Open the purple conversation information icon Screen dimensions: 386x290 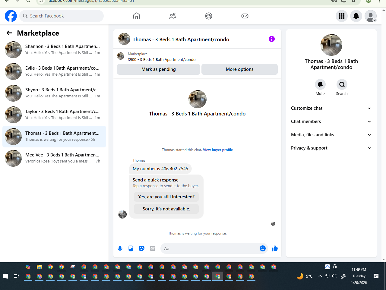(x=272, y=39)
